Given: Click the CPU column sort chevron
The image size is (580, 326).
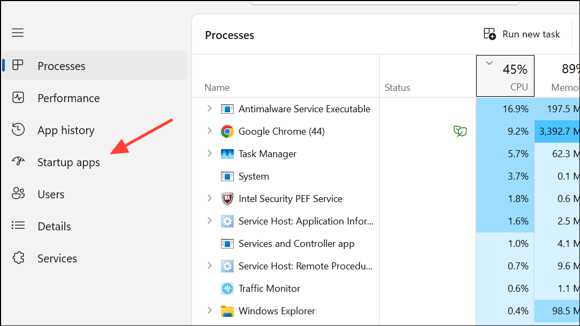Looking at the screenshot, I should [x=489, y=63].
